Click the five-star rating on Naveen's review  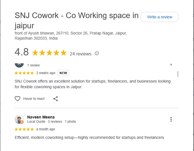[x=24, y=129]
